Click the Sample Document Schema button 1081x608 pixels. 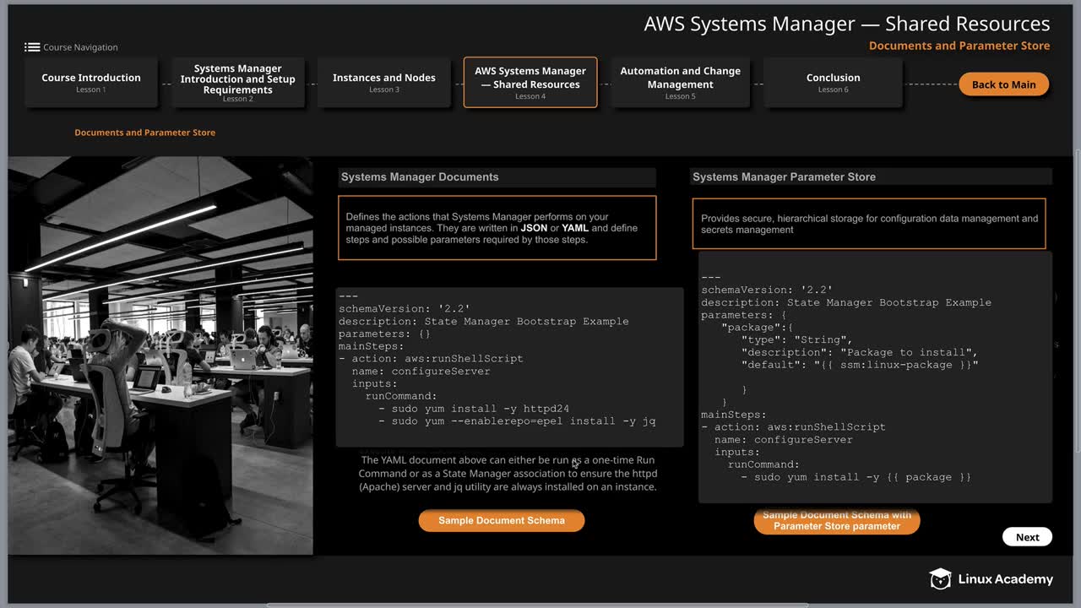[502, 520]
